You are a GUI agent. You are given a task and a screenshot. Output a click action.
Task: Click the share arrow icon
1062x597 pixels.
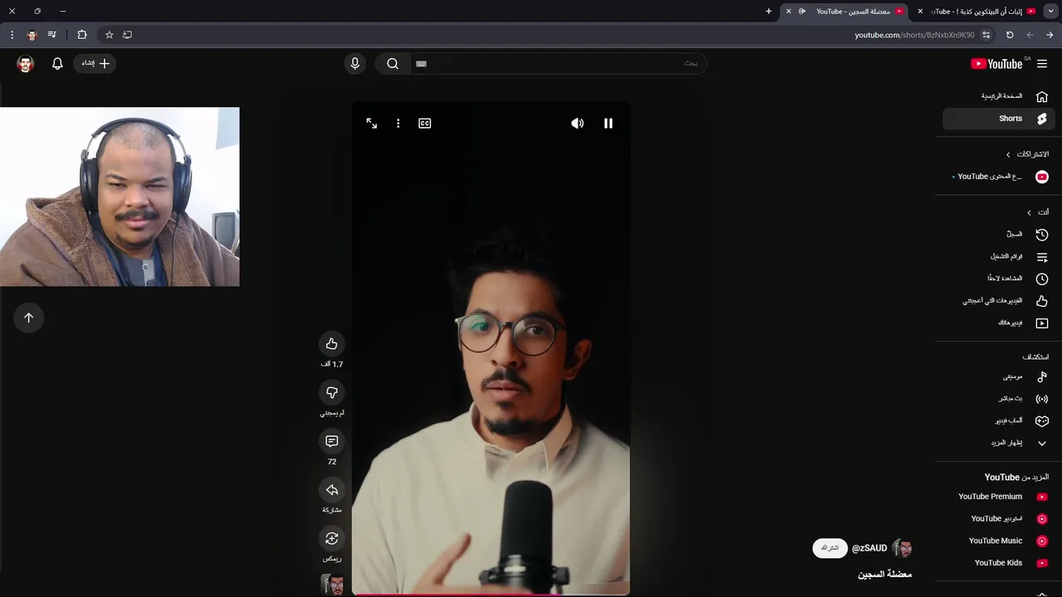(x=332, y=490)
